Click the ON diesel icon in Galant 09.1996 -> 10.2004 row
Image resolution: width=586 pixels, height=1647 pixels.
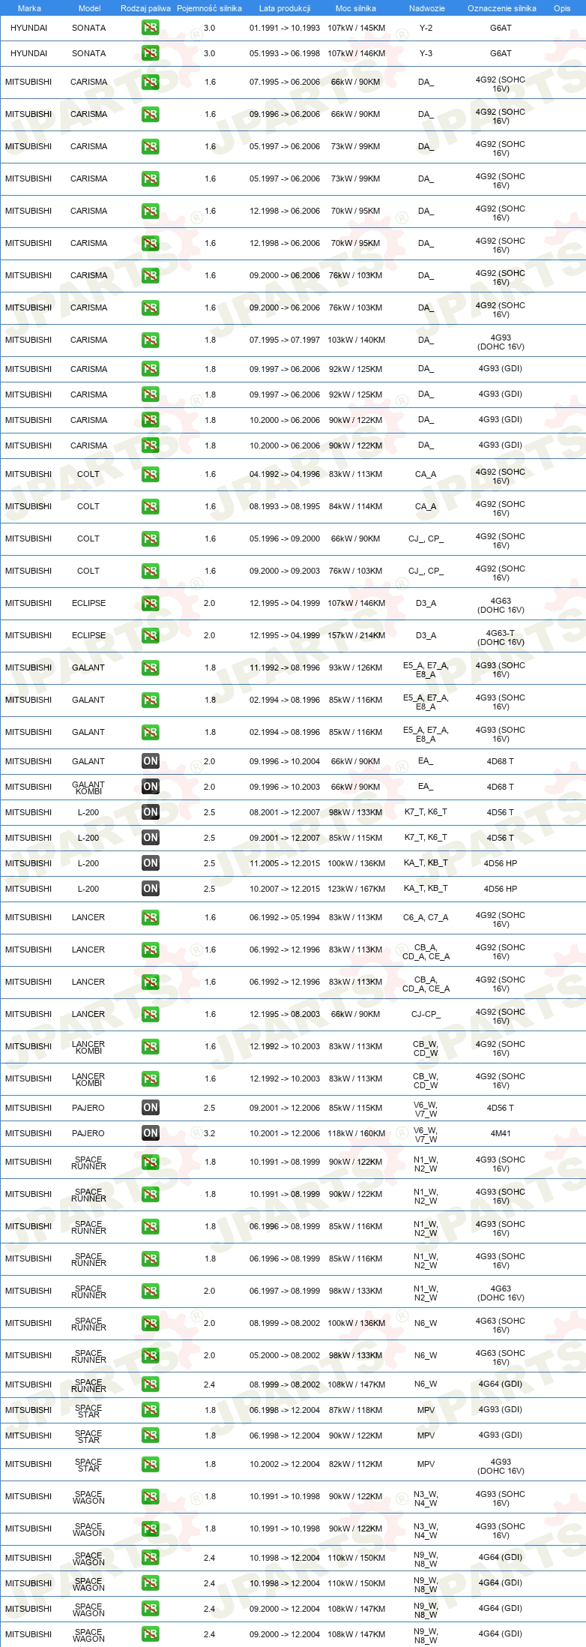click(150, 761)
